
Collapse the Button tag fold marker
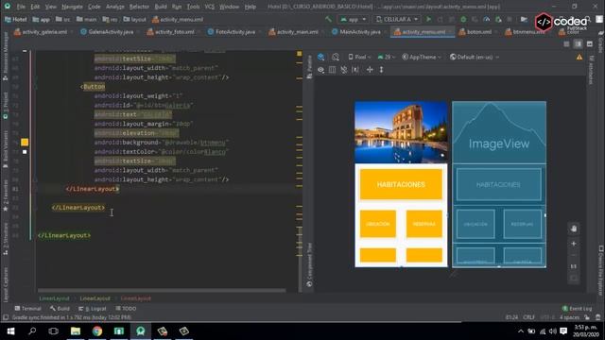point(36,87)
